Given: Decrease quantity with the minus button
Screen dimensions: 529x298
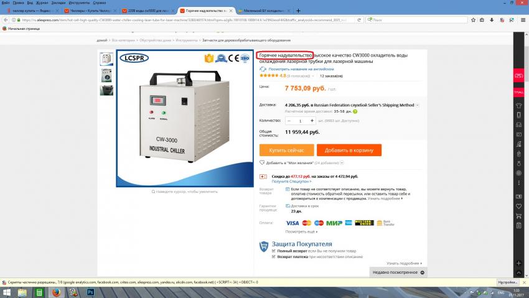Looking at the screenshot, I should coord(289,120).
